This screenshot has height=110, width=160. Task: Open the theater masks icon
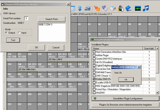pos(105,8)
